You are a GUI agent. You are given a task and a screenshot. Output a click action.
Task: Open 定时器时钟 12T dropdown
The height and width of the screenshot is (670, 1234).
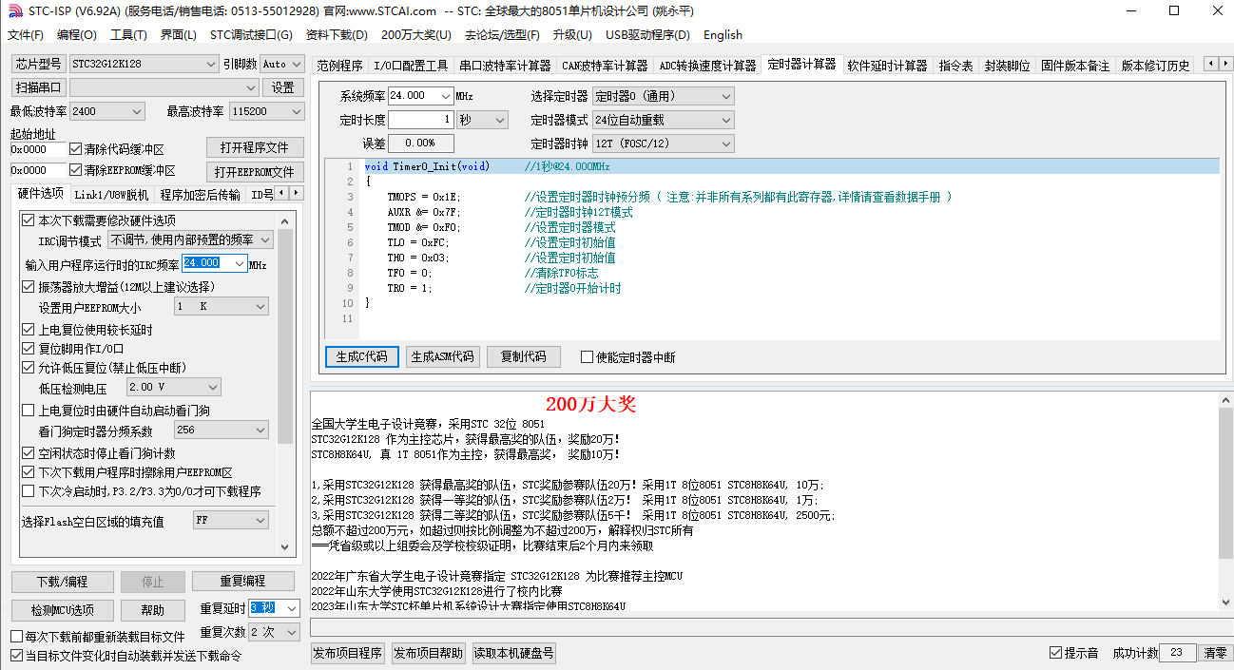pyautogui.click(x=663, y=144)
